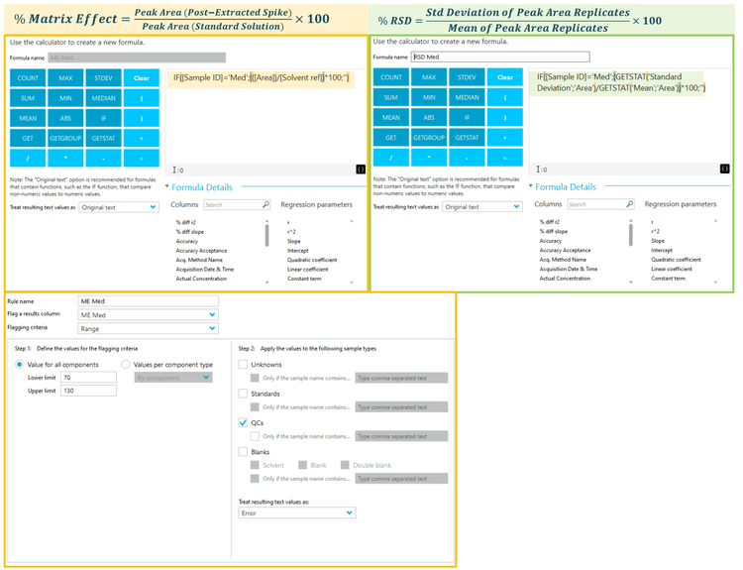
Task: Click the black braces icon under the RSD Med formula
Action: coord(724,170)
